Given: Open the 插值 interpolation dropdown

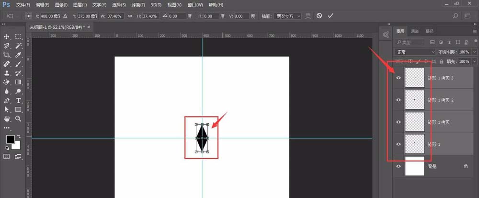Looking at the screenshot, I should pyautogui.click(x=288, y=16).
